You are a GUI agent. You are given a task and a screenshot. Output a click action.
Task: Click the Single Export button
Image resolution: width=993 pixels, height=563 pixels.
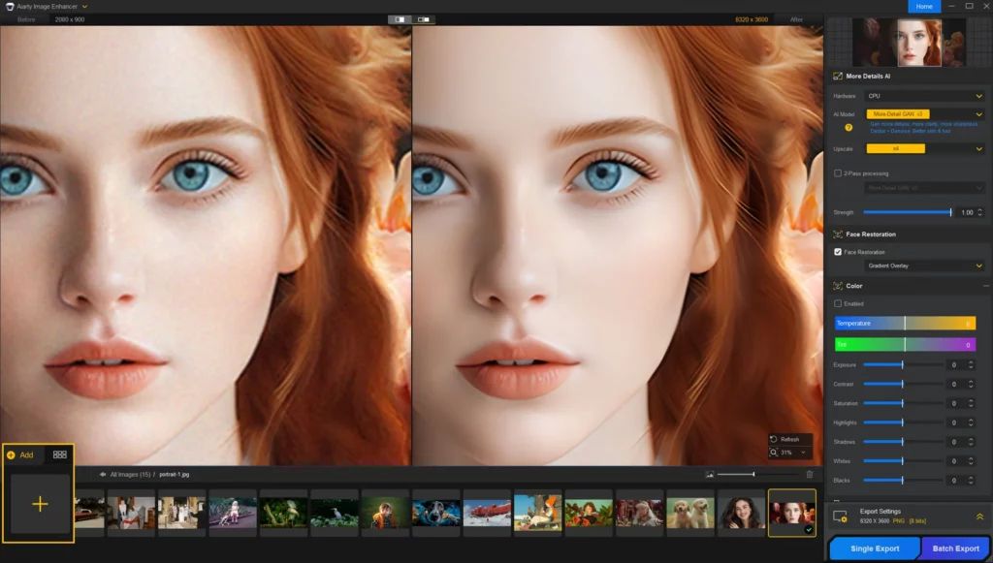tap(874, 548)
